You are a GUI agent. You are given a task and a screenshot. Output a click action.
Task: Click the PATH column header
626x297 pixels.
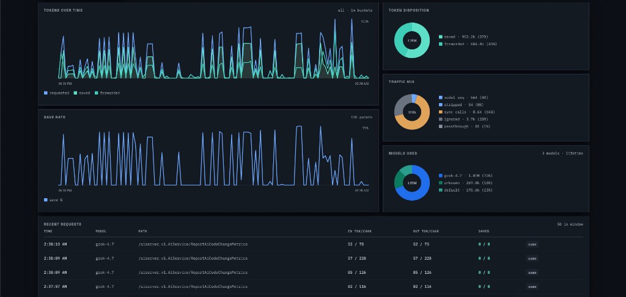click(x=142, y=231)
